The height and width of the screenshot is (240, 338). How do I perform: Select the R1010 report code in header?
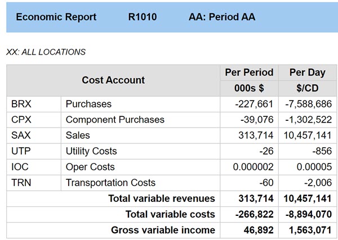143,17
